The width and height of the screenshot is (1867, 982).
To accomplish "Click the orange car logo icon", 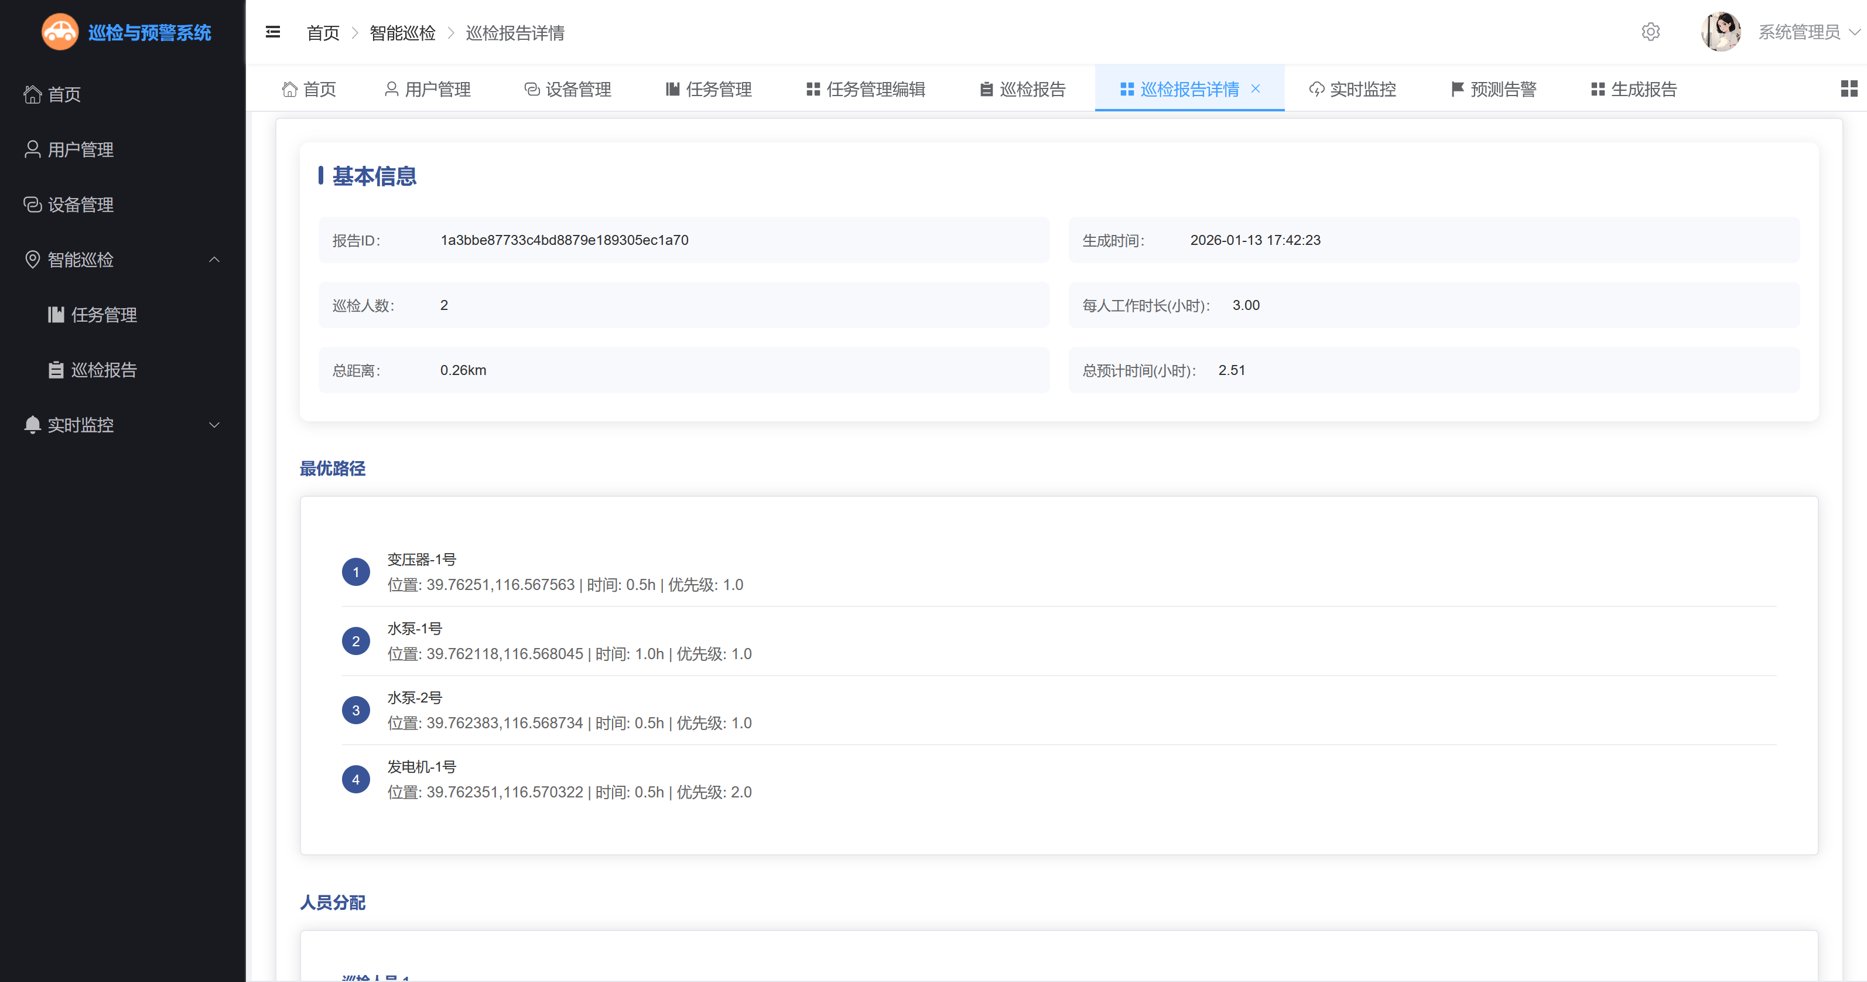I will point(59,32).
